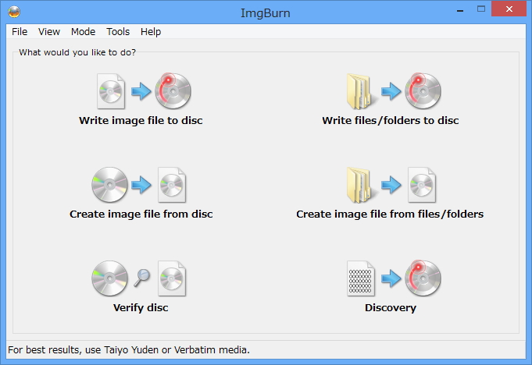Click the 'Discovery' label
This screenshot has height=365, width=532.
tap(391, 307)
